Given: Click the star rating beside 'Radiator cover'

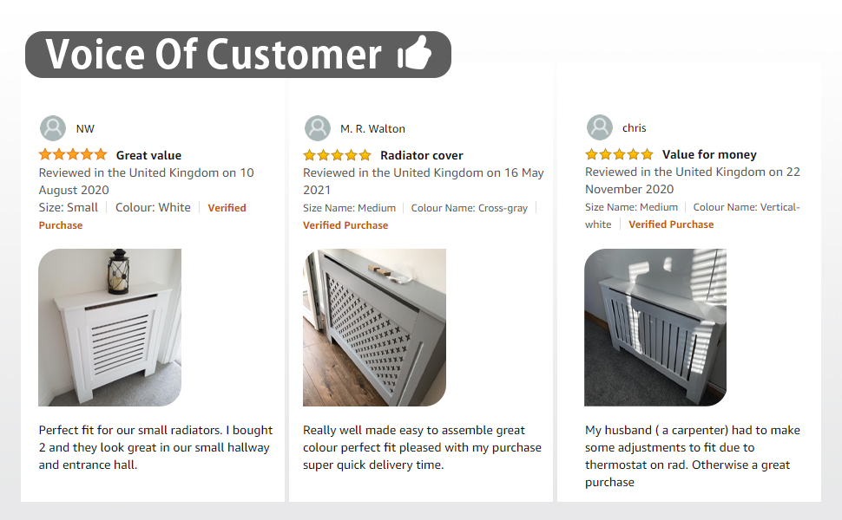Looking at the screenshot, I should [337, 155].
